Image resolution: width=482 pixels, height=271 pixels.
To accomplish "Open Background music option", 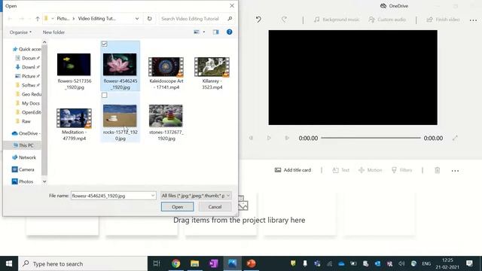I will (337, 20).
